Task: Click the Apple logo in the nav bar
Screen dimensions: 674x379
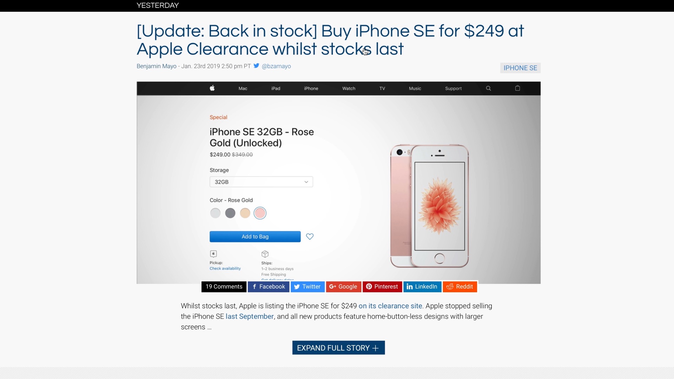Action: [x=212, y=88]
